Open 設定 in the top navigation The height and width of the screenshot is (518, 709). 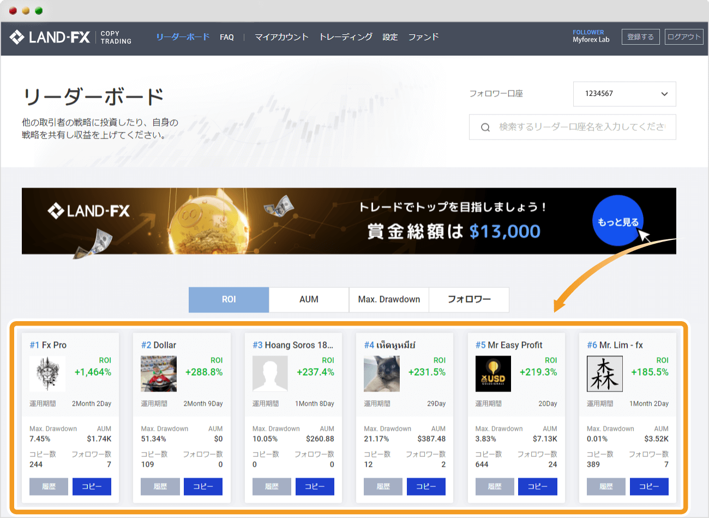click(390, 37)
